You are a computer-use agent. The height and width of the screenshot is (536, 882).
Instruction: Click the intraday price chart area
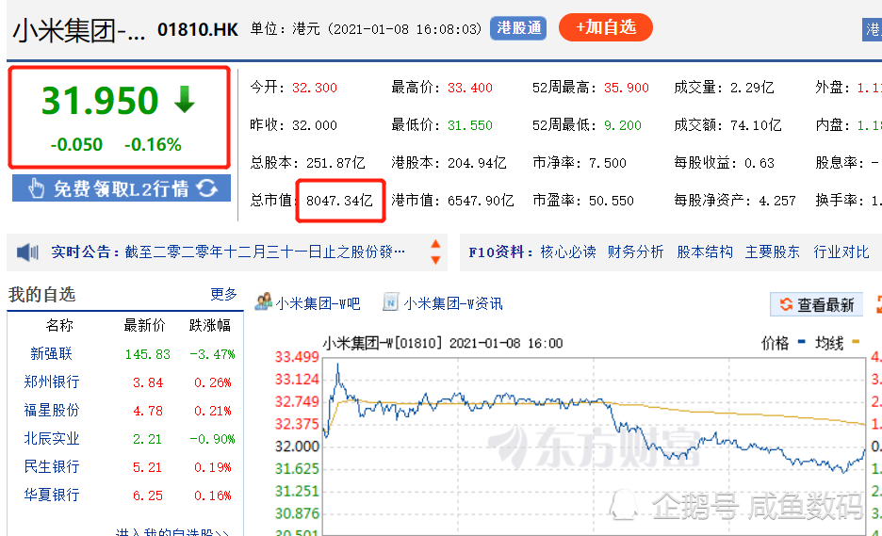594,447
